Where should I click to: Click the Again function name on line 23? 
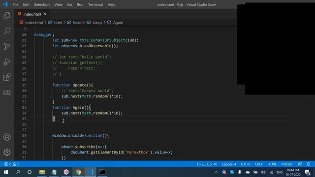click(78, 107)
